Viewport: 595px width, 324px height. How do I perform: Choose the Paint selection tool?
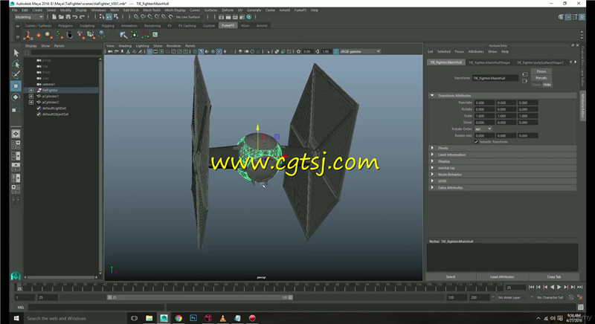[x=16, y=74]
